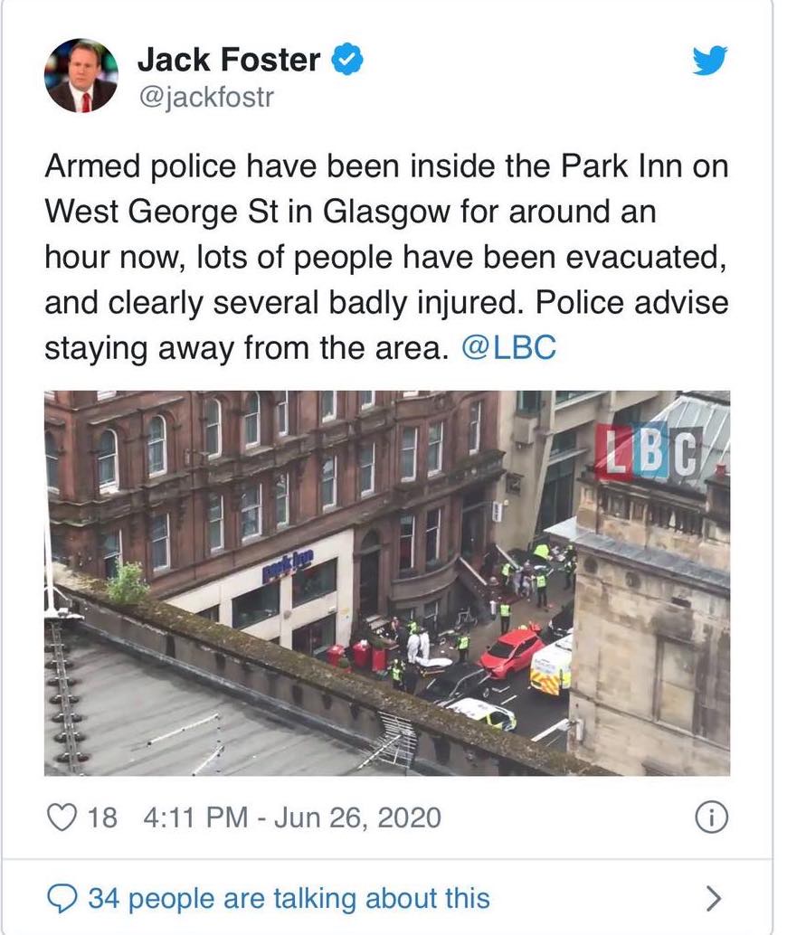Open the 4:11 PM - Jun 26, 2020 timestamp
Image resolution: width=787 pixels, height=935 pixels.
[292, 817]
